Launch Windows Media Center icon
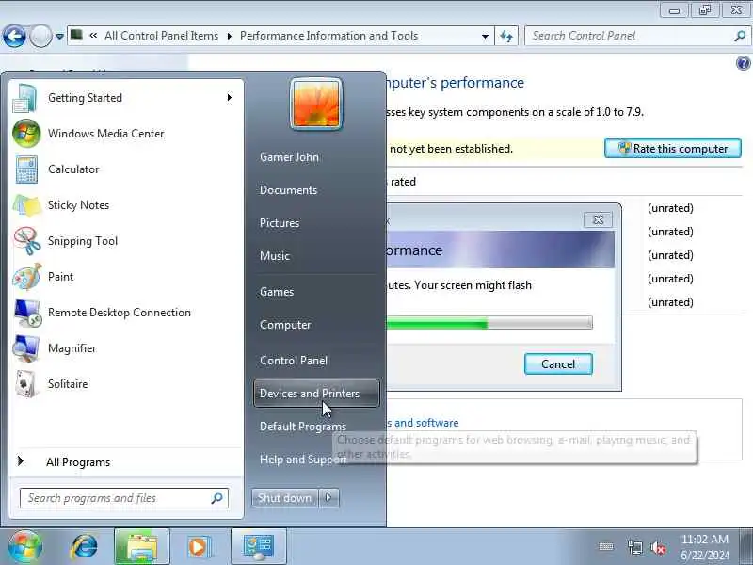 point(26,134)
